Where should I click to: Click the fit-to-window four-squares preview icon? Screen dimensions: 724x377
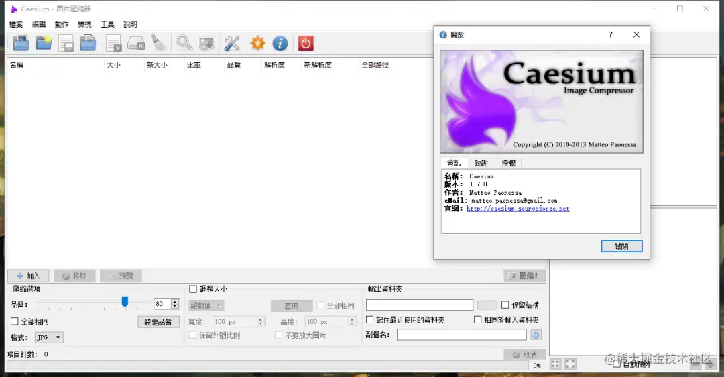coord(556,364)
